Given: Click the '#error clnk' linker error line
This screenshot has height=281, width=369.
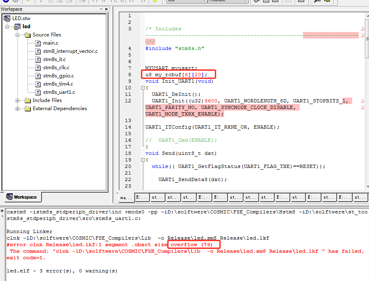Looking at the screenshot, I should (110, 245).
